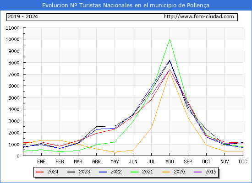Click the red 2024 legend swatch
Image resolution: width=252 pixels, height=183 pixels.
40,172
